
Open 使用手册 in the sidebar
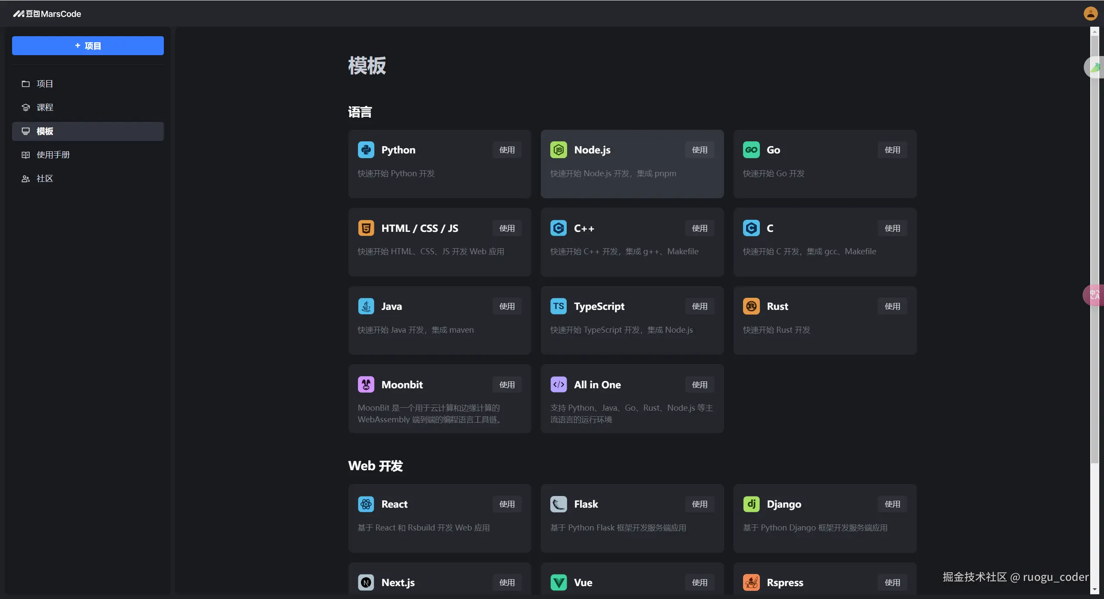click(x=53, y=155)
